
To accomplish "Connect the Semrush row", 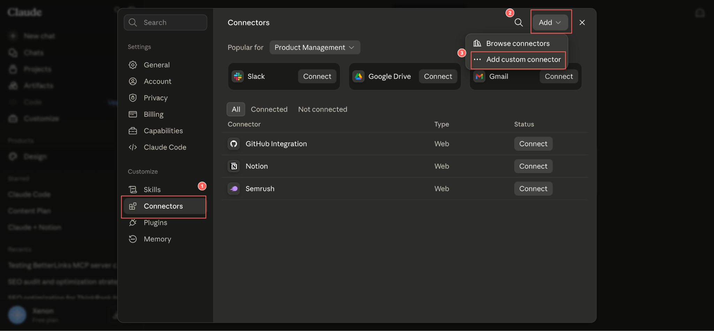I will (533, 188).
